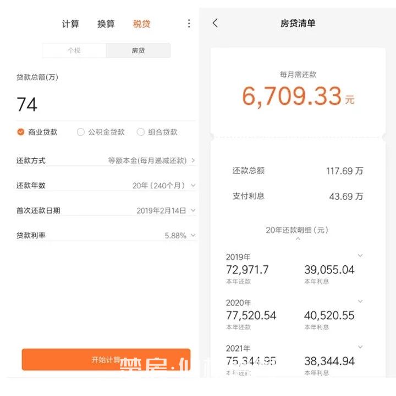The width and height of the screenshot is (396, 396).
Task: Open the three-dot more options menu
Action: point(189,24)
